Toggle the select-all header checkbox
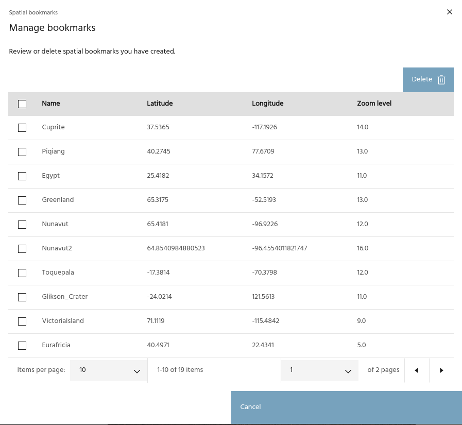 coord(22,104)
